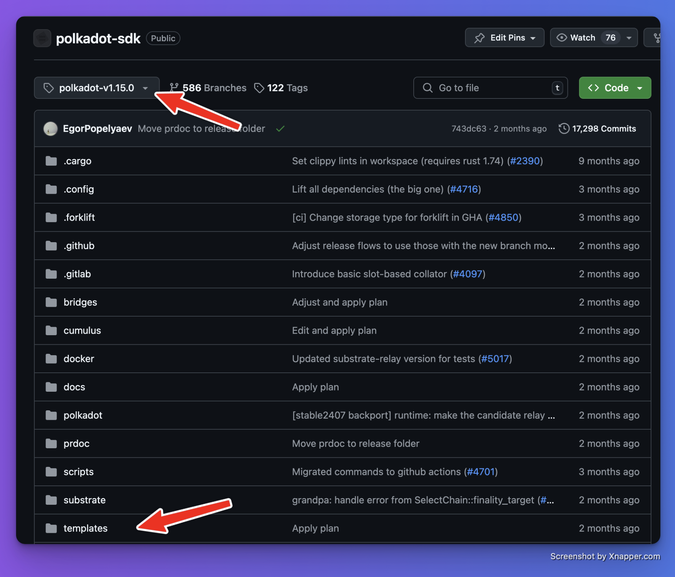Click the .forklift folder icon
This screenshot has width=675, height=577.
click(x=51, y=217)
